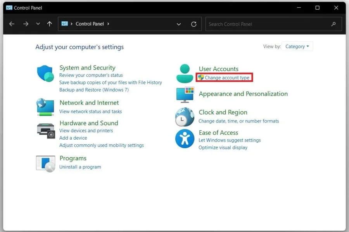The width and height of the screenshot is (349, 232).
Task: Click the Network and Internet globe icon
Action: coord(45,107)
